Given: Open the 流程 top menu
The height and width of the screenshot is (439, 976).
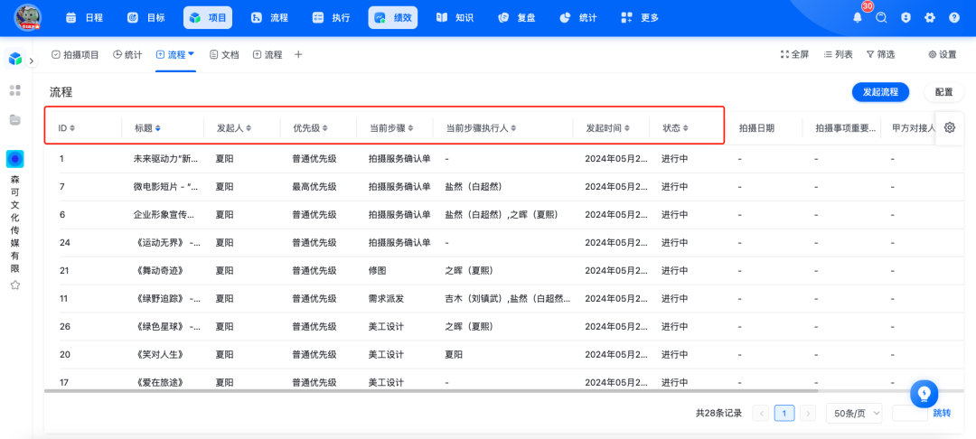Looking at the screenshot, I should (x=269, y=17).
